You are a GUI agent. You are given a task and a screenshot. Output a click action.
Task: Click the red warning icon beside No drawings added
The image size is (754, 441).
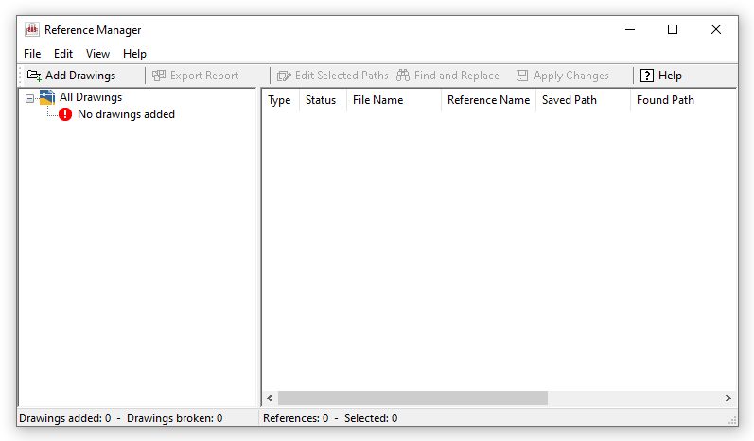[x=65, y=114]
